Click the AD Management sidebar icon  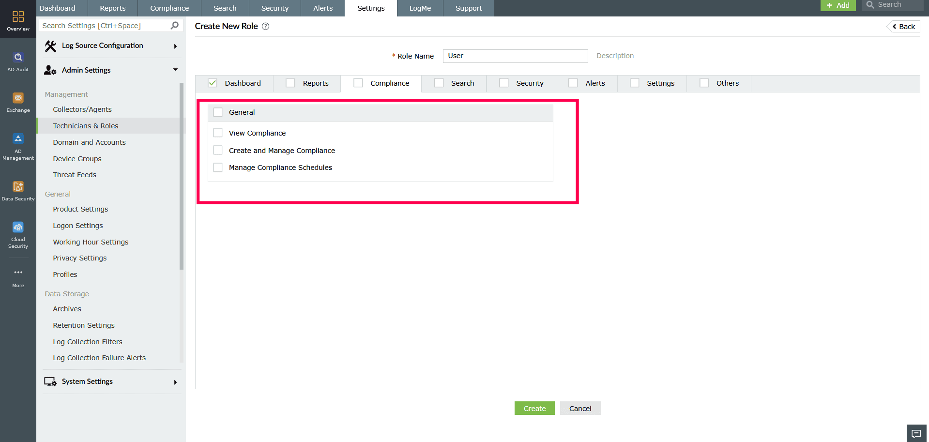(x=18, y=138)
